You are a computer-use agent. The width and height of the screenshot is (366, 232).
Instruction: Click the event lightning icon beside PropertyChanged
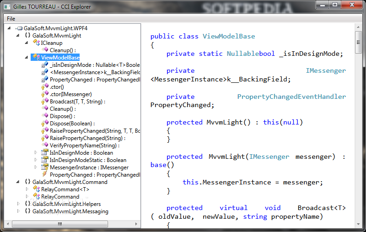click(45, 174)
